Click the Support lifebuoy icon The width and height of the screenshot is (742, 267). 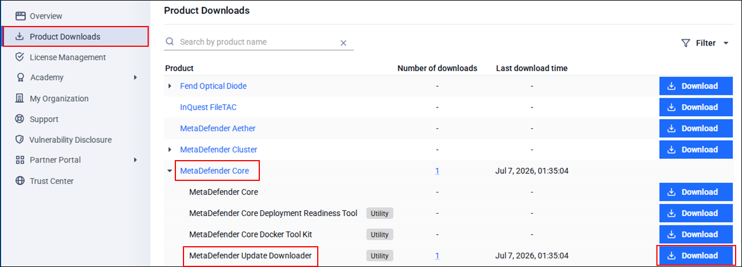click(20, 119)
